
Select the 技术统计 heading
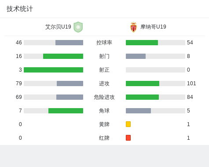tap(20, 9)
